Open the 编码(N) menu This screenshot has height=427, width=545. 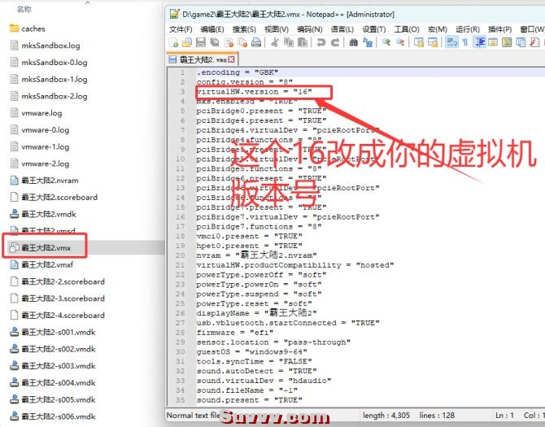[x=310, y=29]
